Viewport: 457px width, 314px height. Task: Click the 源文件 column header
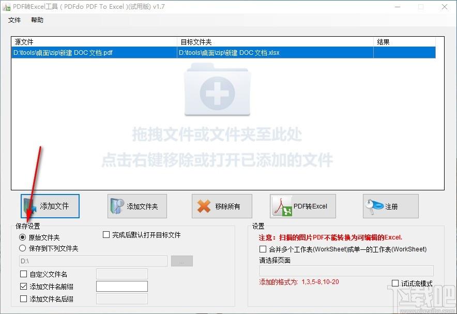tap(94, 42)
